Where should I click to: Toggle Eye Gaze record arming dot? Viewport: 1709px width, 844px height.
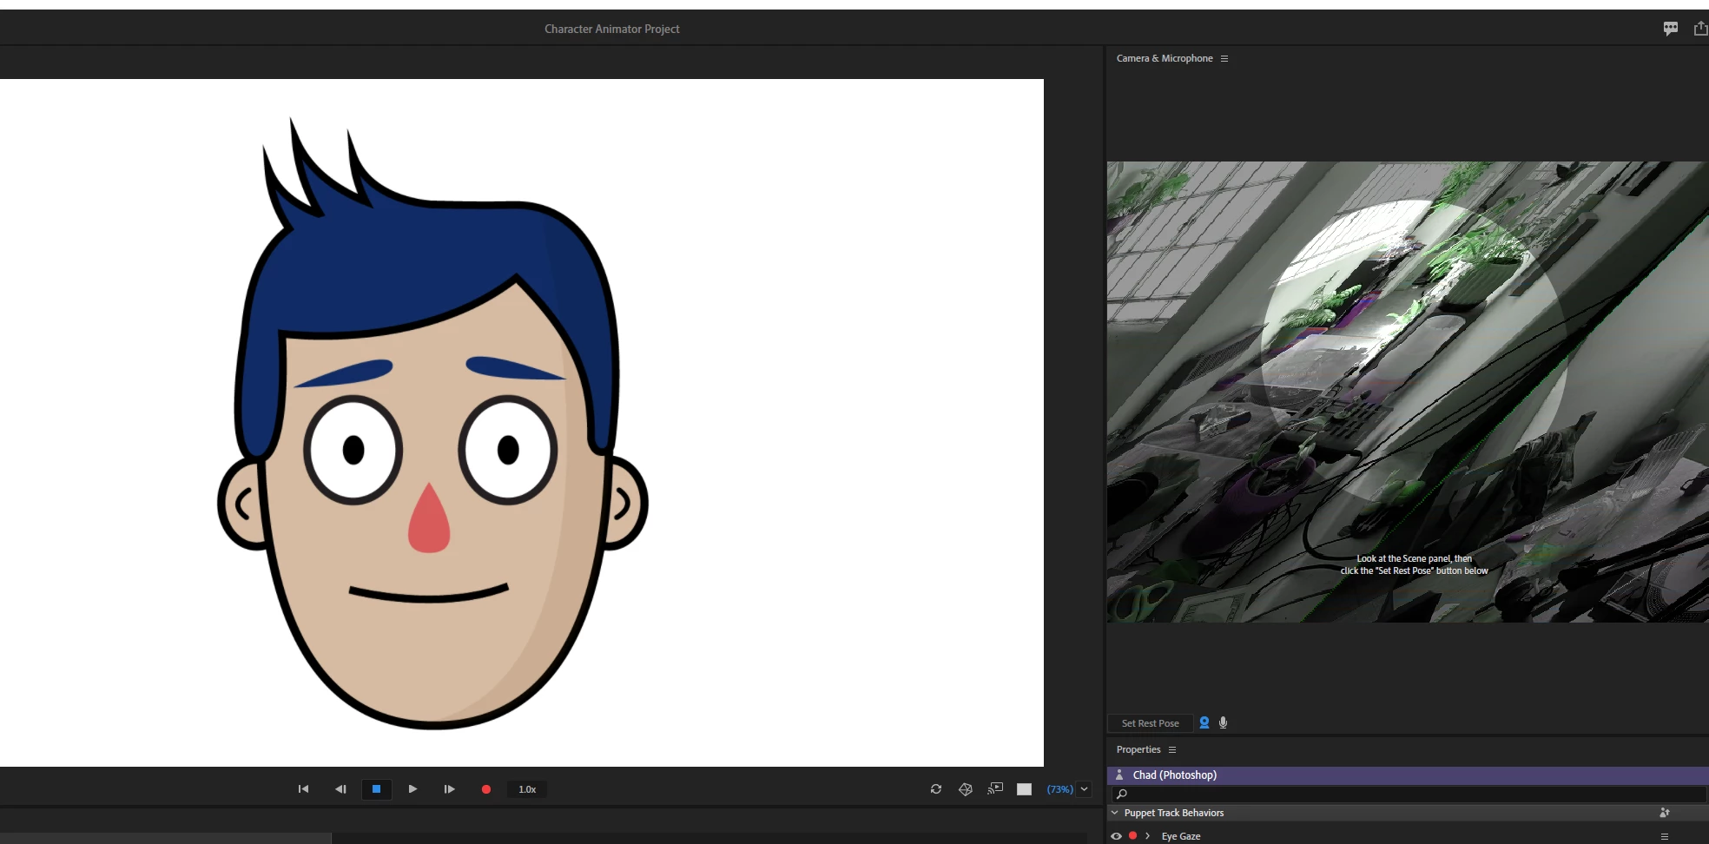[x=1132, y=835]
